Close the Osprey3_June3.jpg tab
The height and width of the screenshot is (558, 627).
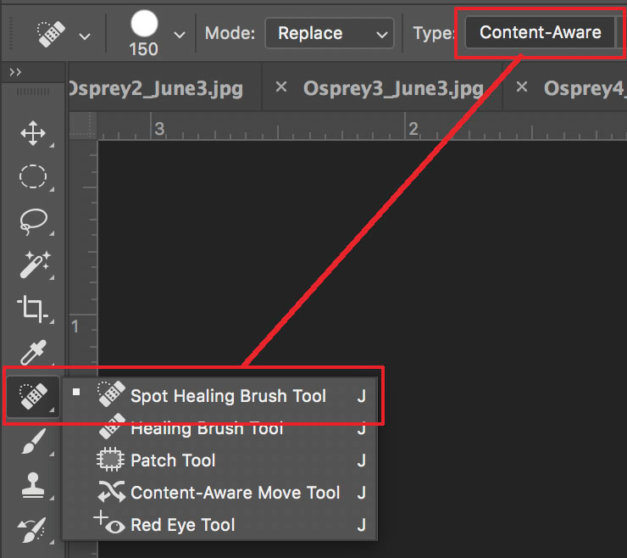point(281,86)
